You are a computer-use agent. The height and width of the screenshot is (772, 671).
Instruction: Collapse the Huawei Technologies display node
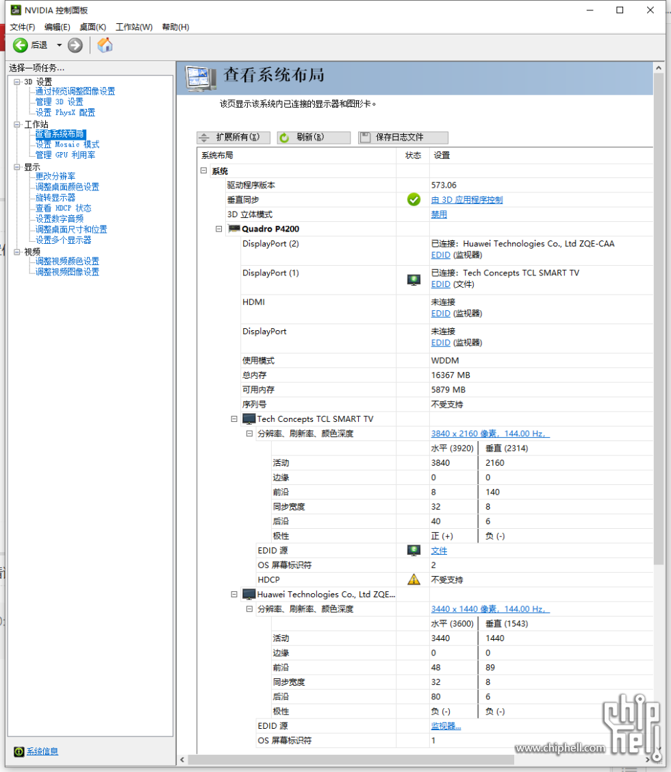click(x=234, y=595)
